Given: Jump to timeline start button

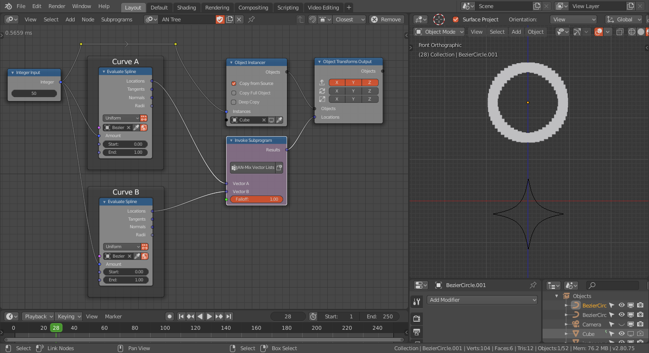Looking at the screenshot, I should click(181, 316).
